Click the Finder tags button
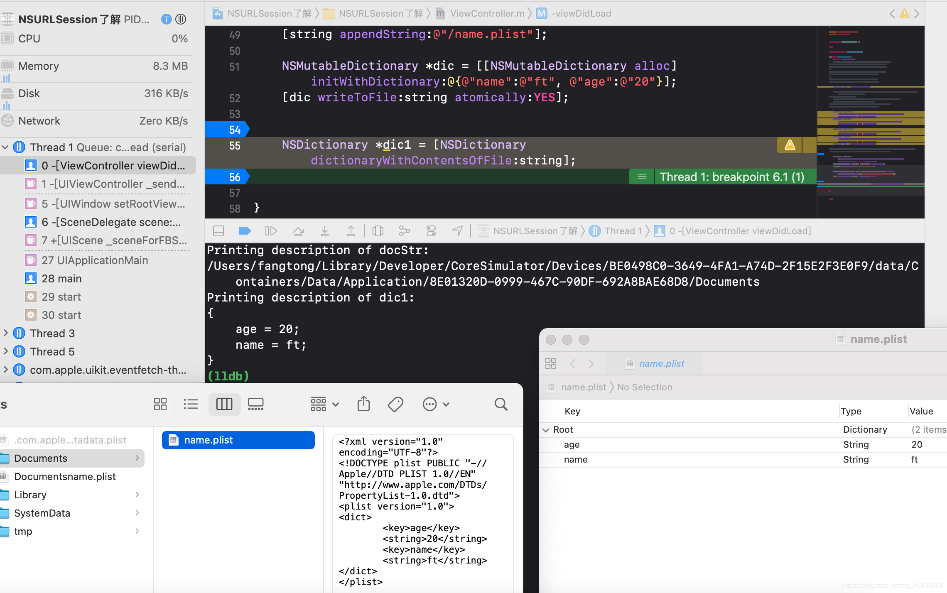The height and width of the screenshot is (593, 947). 395,404
